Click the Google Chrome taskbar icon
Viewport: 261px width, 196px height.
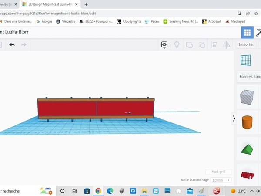98,191
